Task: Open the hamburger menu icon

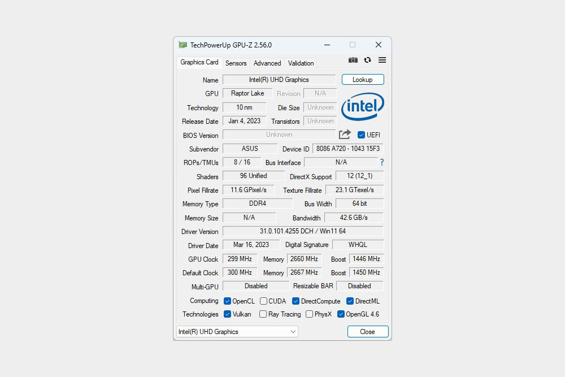Action: (x=383, y=60)
